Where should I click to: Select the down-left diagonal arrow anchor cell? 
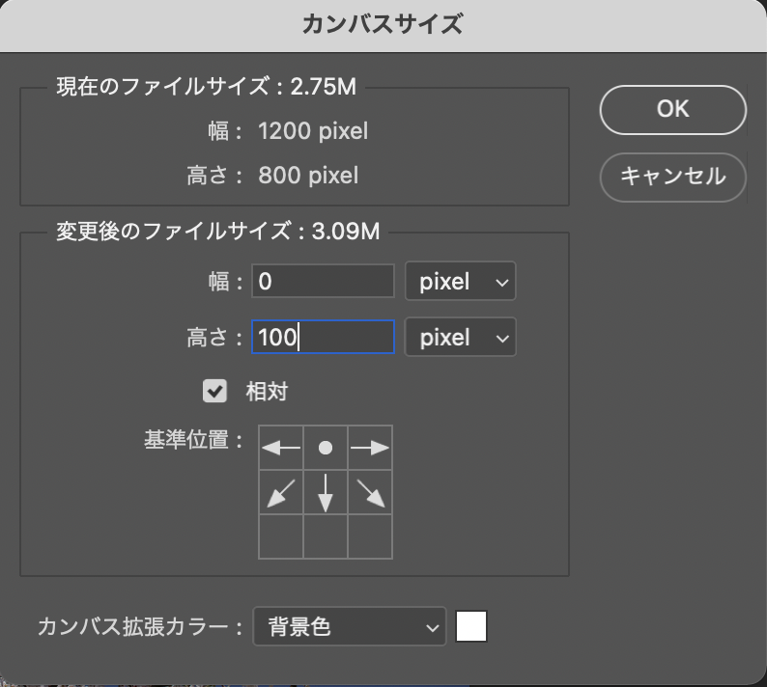281,492
